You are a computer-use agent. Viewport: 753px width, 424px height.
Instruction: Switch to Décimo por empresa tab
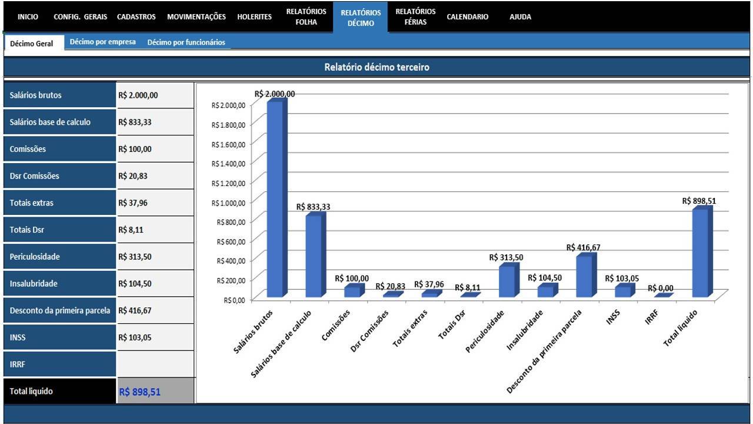[102, 42]
